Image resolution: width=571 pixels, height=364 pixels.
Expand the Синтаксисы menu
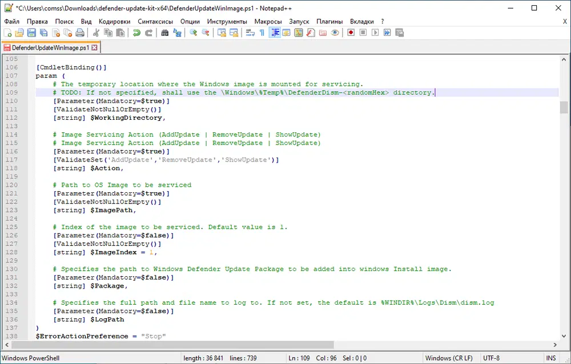tap(155, 21)
